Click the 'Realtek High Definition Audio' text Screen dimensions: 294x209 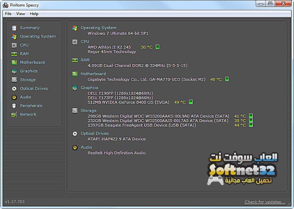pos(116,153)
